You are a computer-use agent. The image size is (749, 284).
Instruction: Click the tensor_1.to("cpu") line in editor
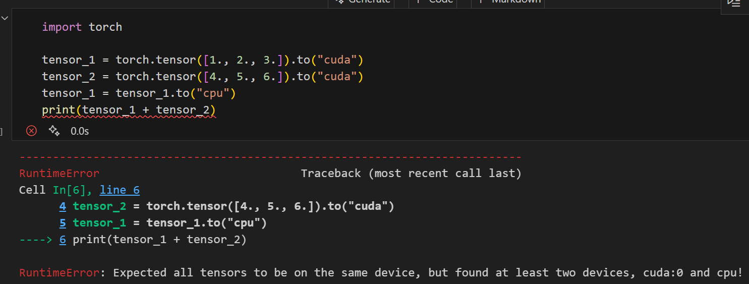pos(139,93)
